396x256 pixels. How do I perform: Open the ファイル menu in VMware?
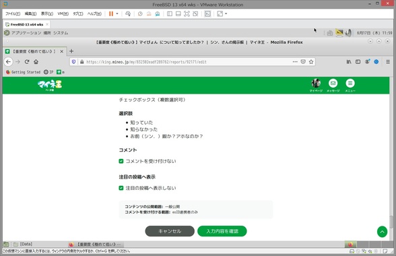[x=13, y=13]
